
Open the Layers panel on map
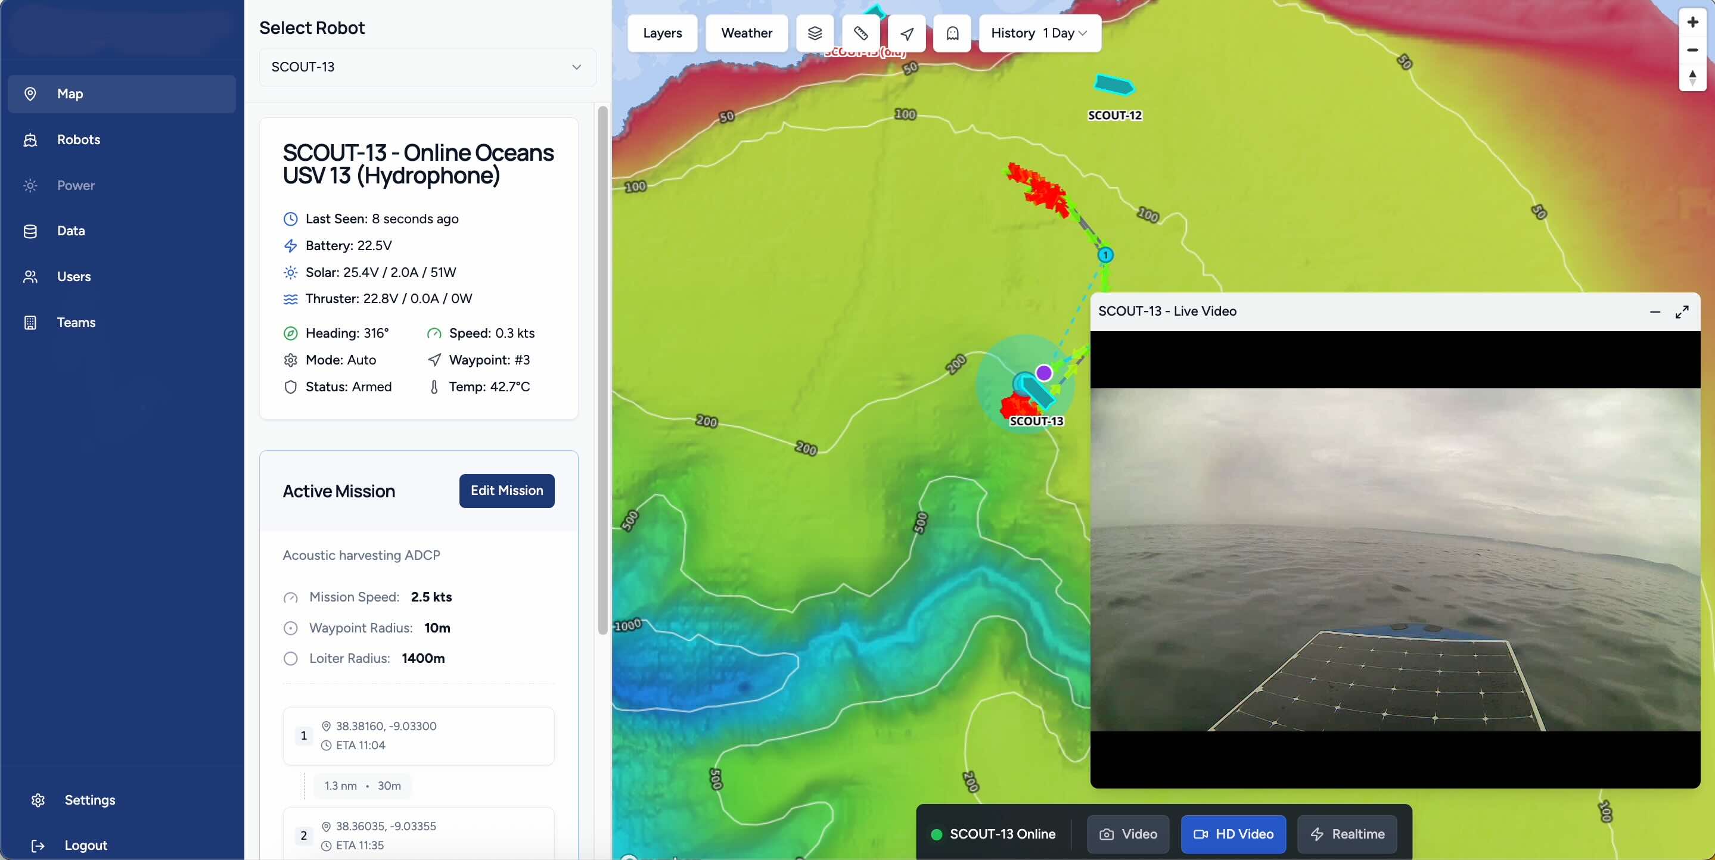tap(662, 33)
